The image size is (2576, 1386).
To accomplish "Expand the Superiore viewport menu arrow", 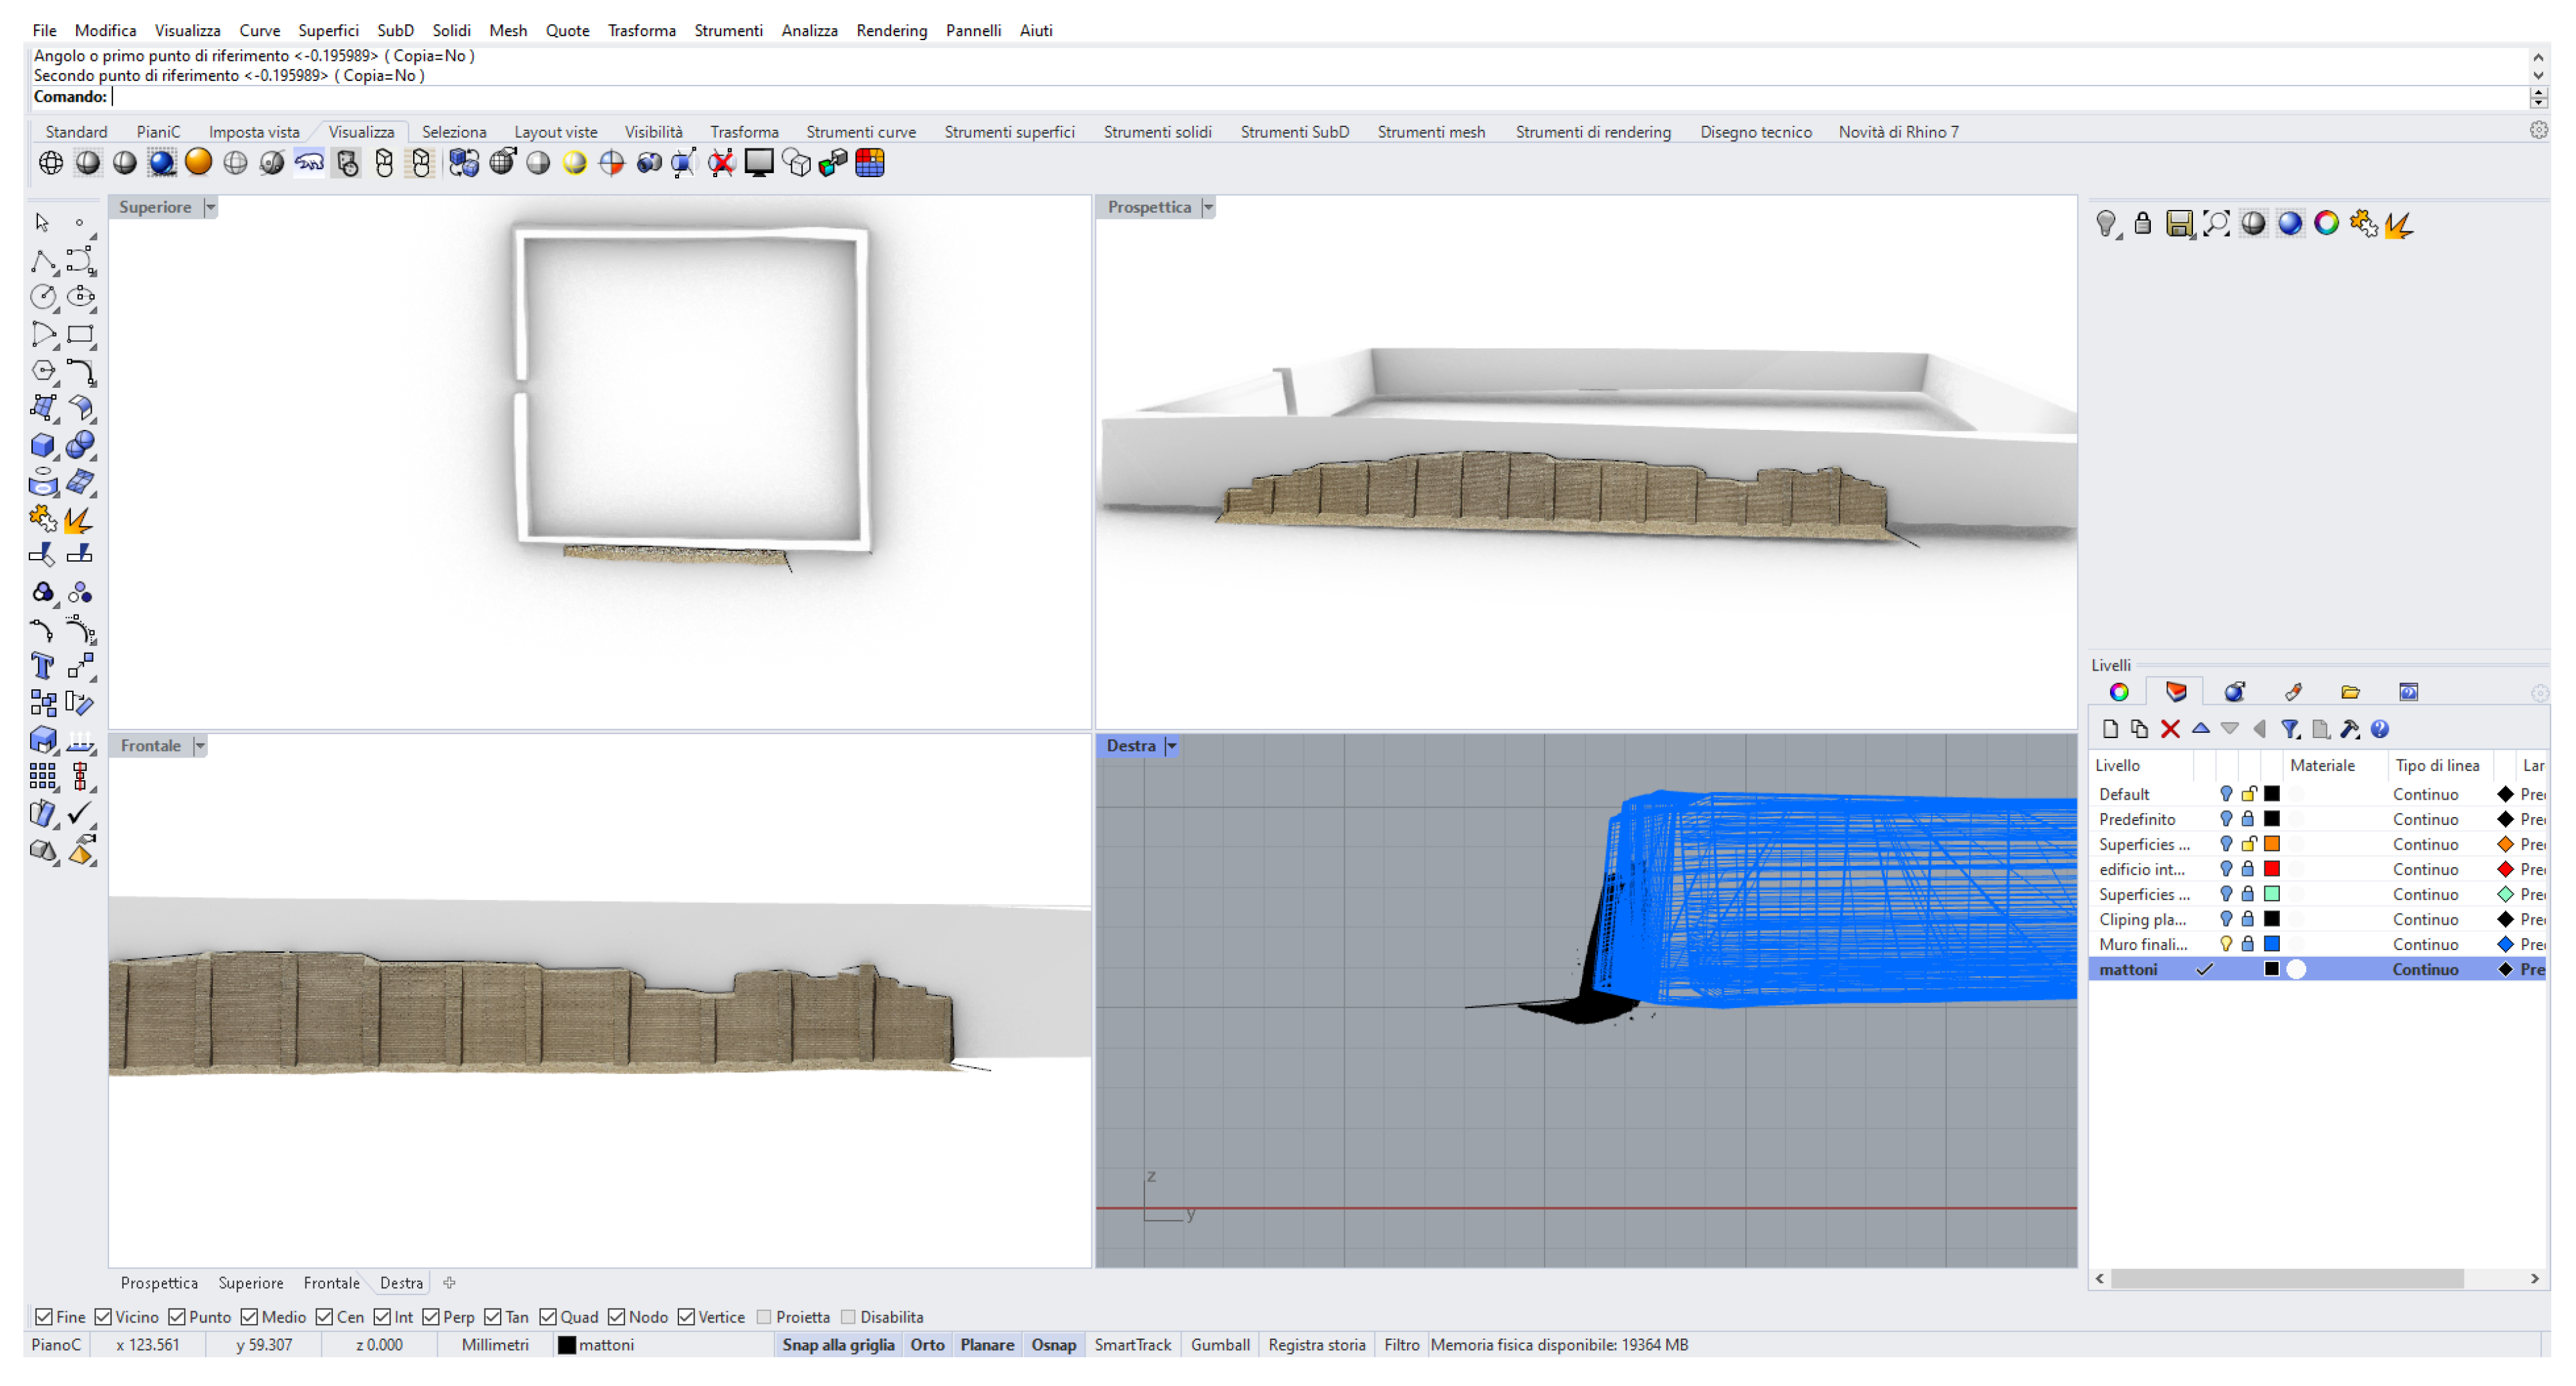I will [210, 207].
